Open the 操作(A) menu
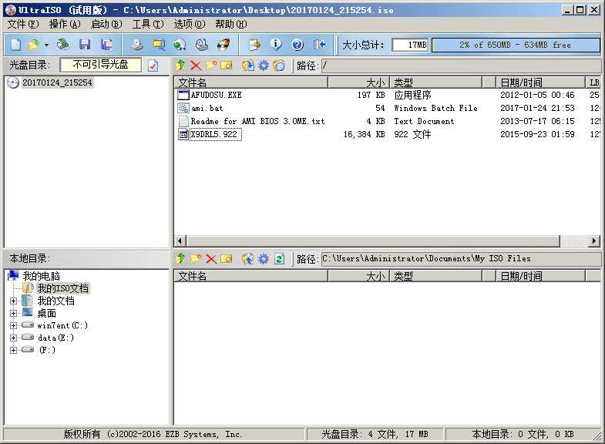Image resolution: width=605 pixels, height=444 pixels. coord(65,25)
